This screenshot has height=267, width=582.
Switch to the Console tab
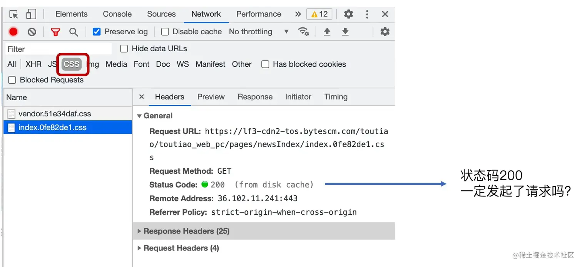tap(117, 14)
